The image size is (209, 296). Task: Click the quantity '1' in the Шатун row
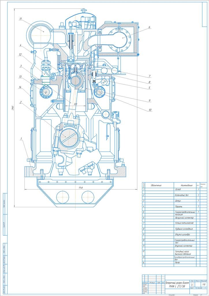[198, 201]
